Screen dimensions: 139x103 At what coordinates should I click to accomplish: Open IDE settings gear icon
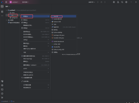126,2
